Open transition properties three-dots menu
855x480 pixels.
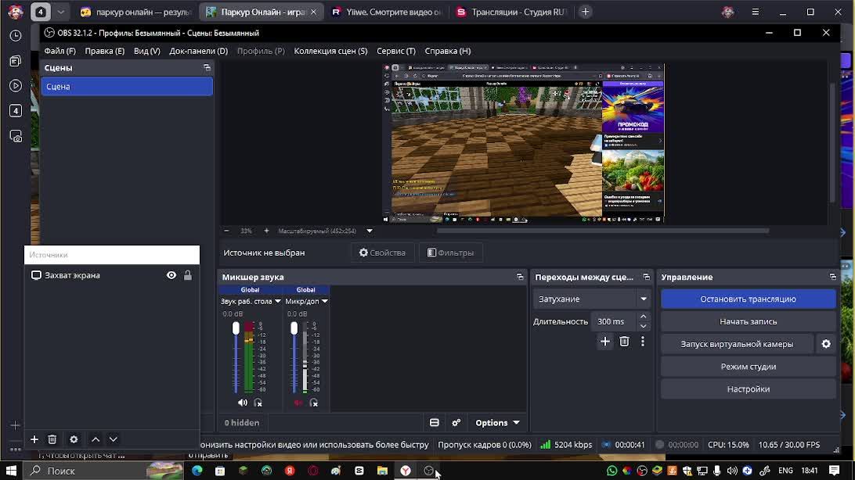(x=643, y=342)
